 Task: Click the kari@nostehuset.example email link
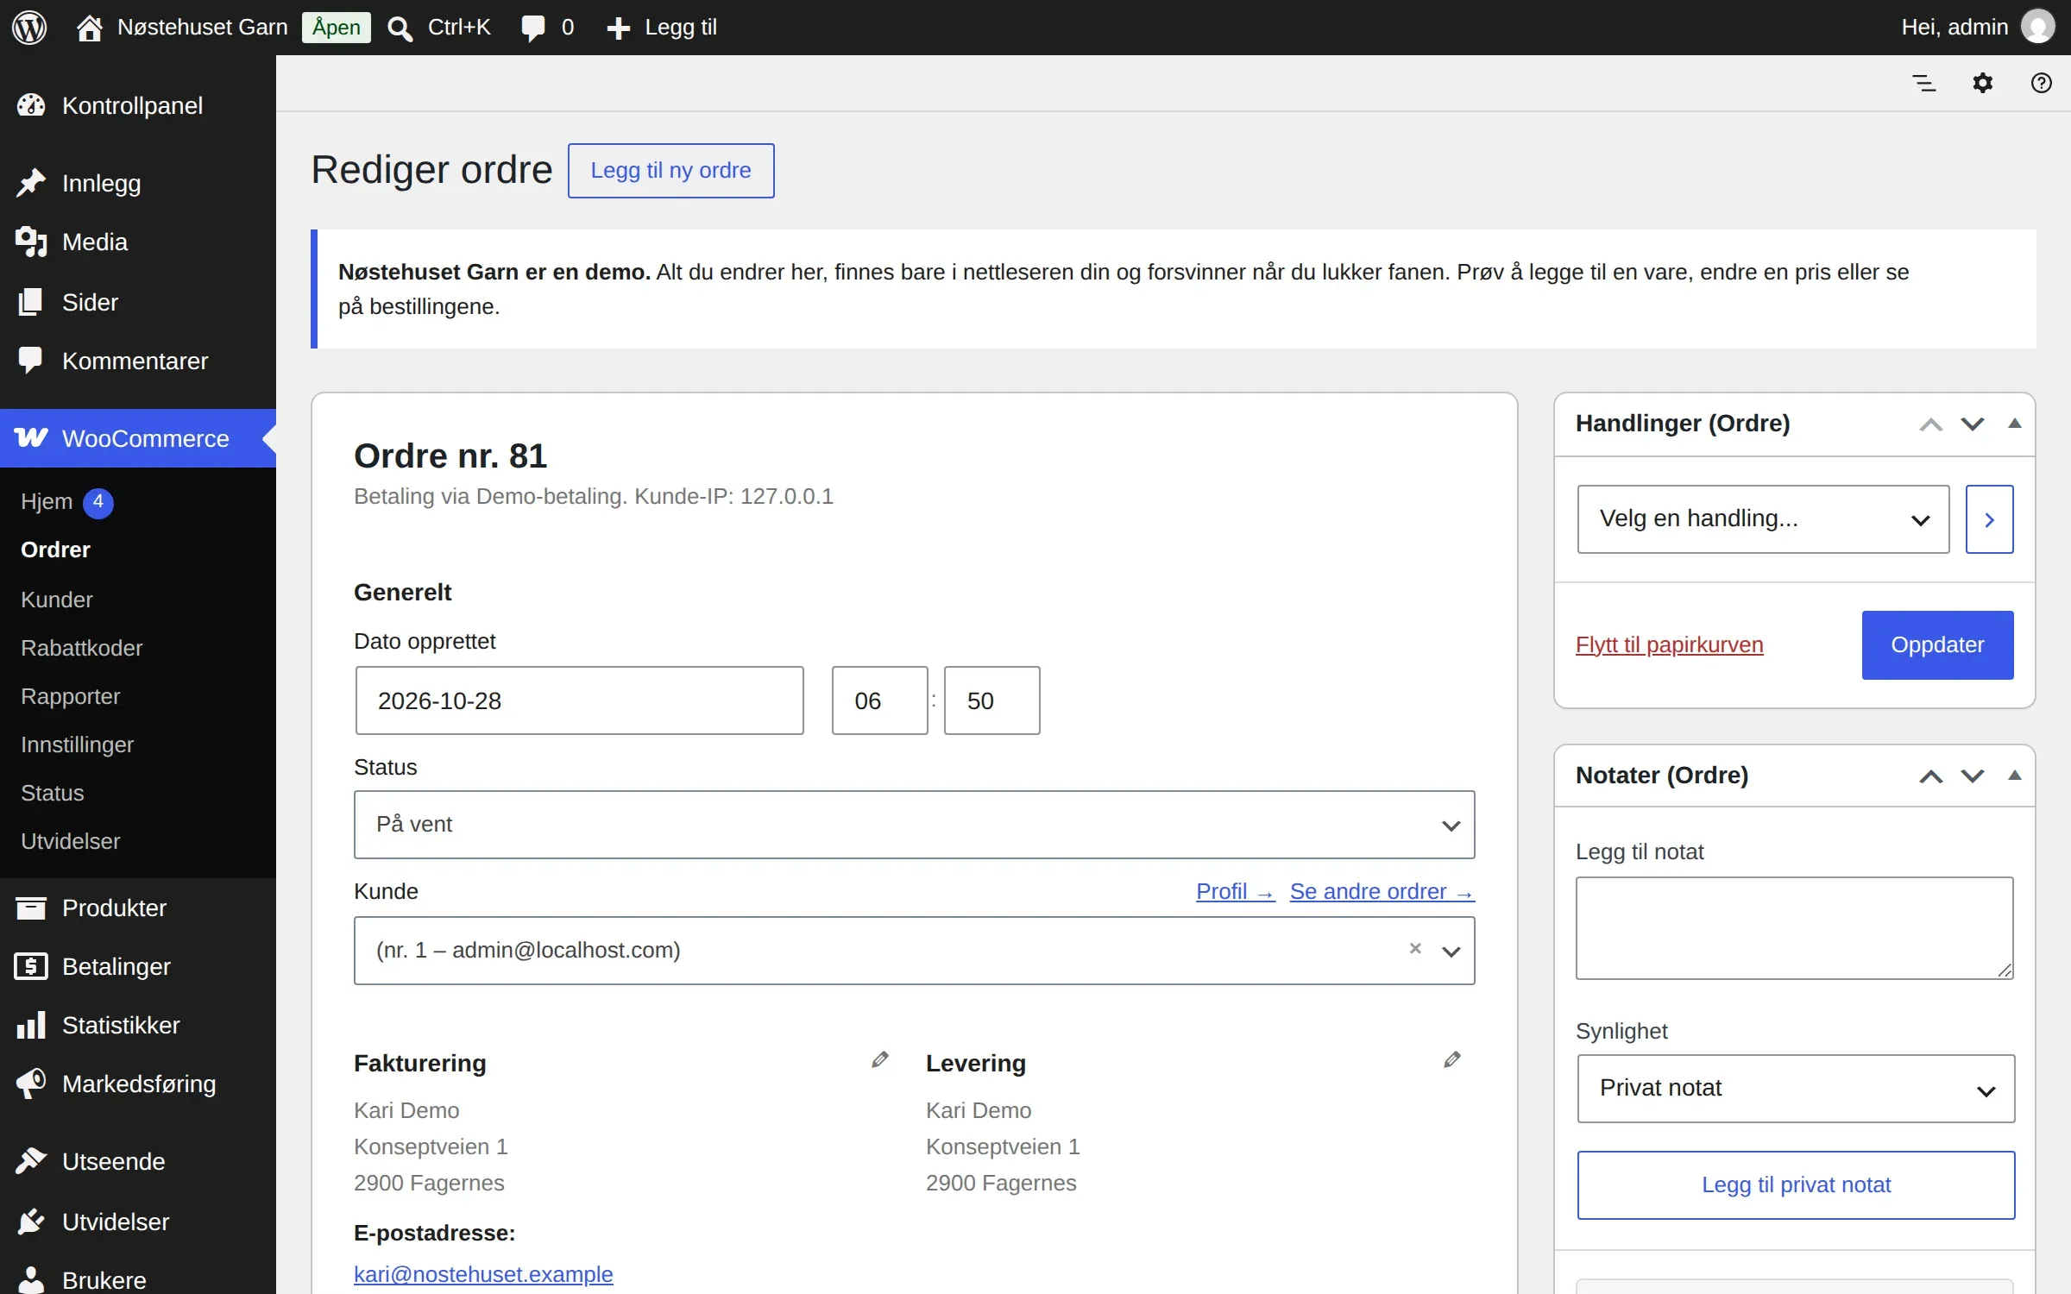pos(483,1274)
